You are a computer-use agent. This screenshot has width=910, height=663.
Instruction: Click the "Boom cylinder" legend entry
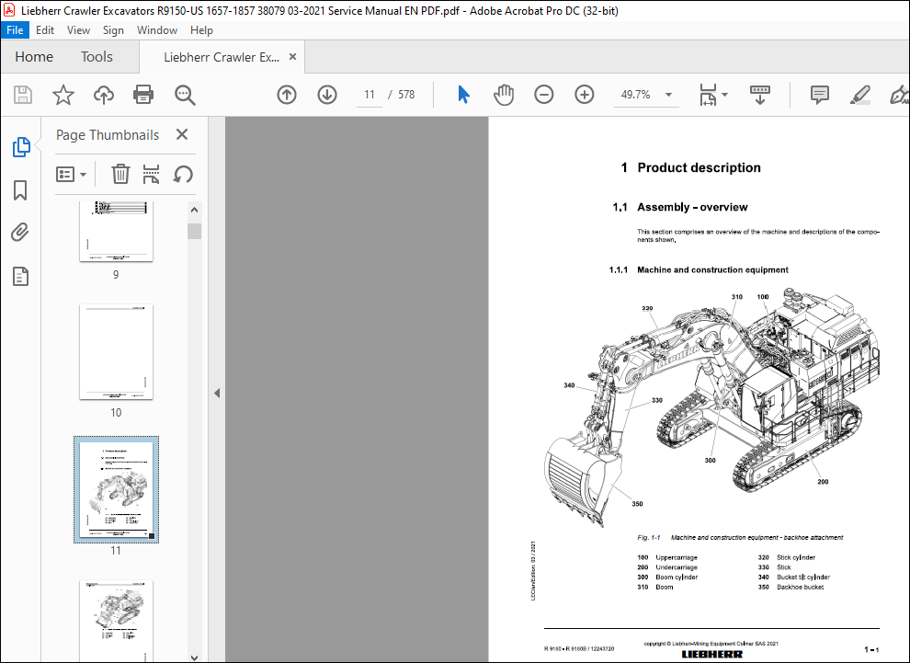(x=677, y=577)
